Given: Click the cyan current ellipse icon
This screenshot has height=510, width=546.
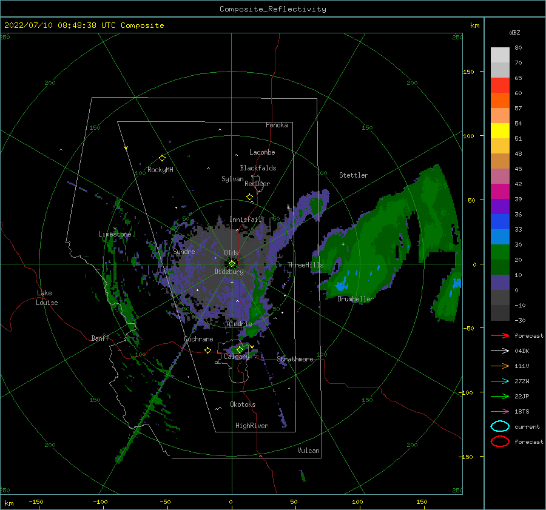Looking at the screenshot, I should tap(500, 426).
